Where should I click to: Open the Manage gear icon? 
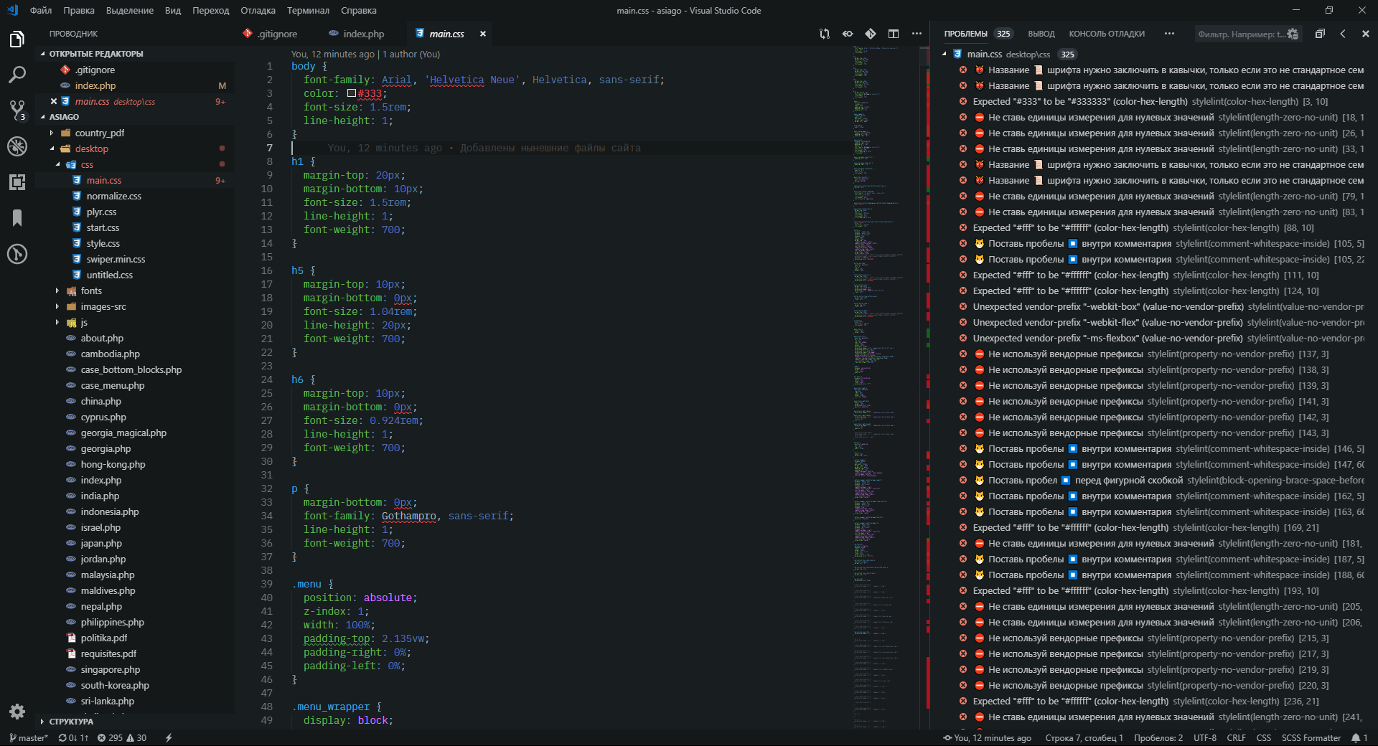tap(17, 711)
